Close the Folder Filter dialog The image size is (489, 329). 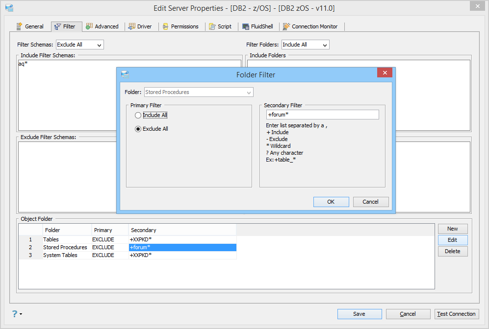[x=385, y=72]
